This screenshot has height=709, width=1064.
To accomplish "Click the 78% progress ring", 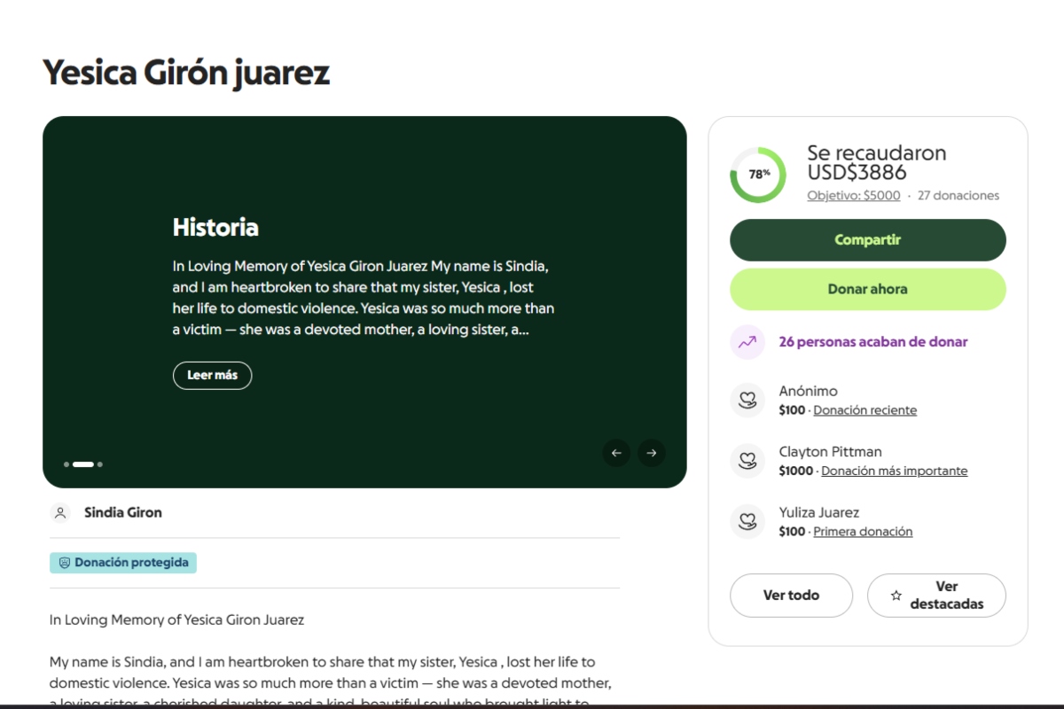I will pos(758,175).
